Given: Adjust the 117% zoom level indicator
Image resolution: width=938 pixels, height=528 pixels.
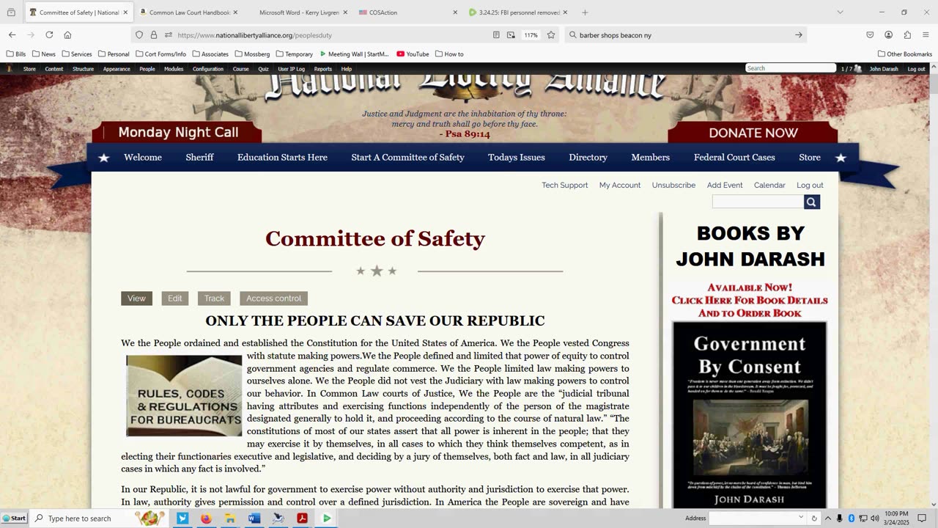Looking at the screenshot, I should [531, 34].
